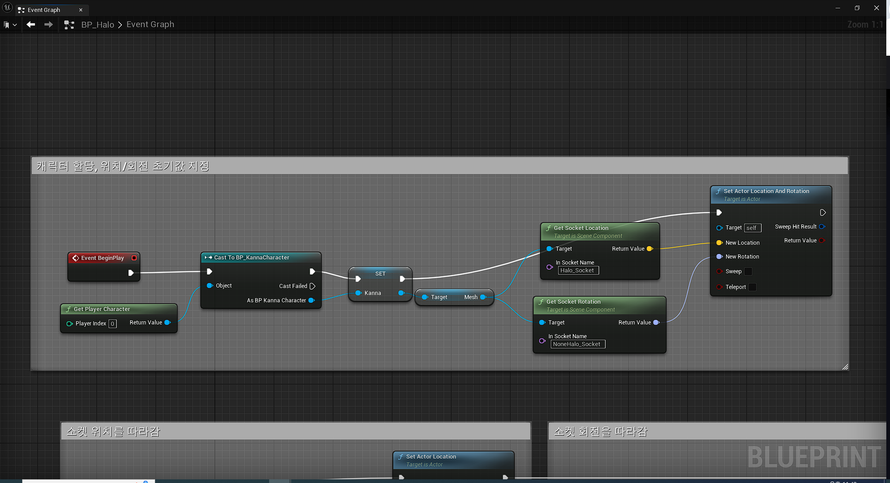Select the Get Player Character node header
The height and width of the screenshot is (483, 890).
point(119,309)
